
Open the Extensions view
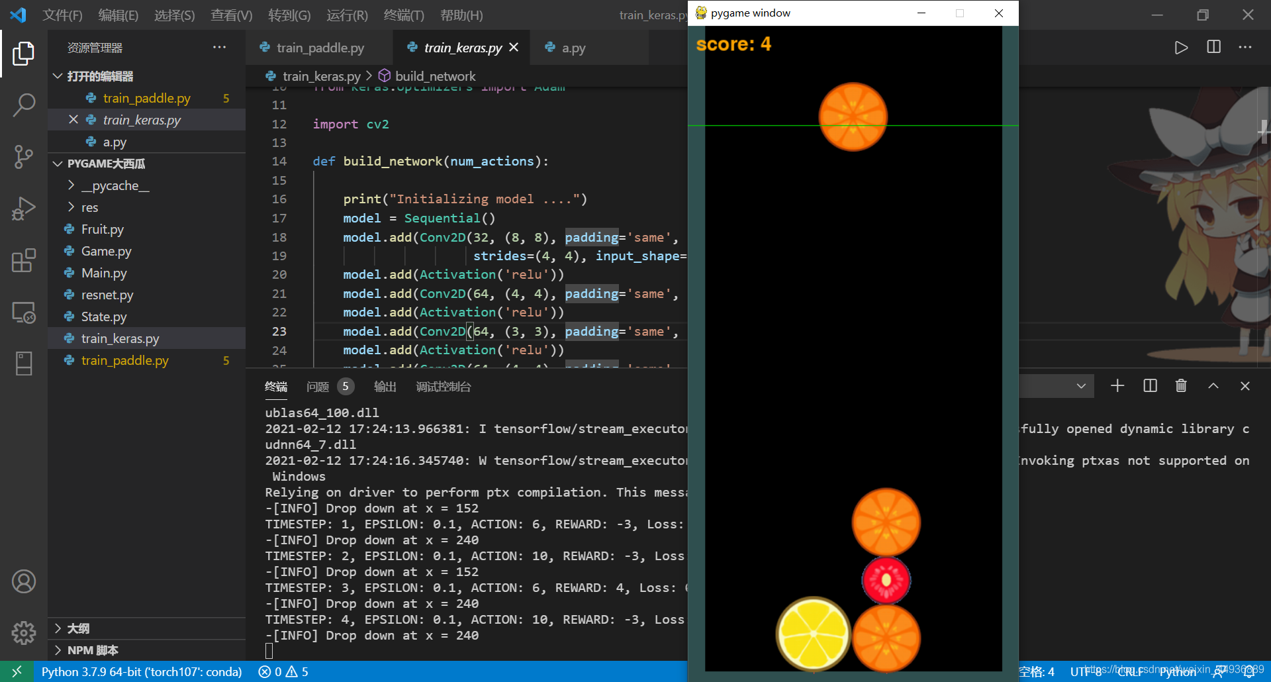click(24, 260)
